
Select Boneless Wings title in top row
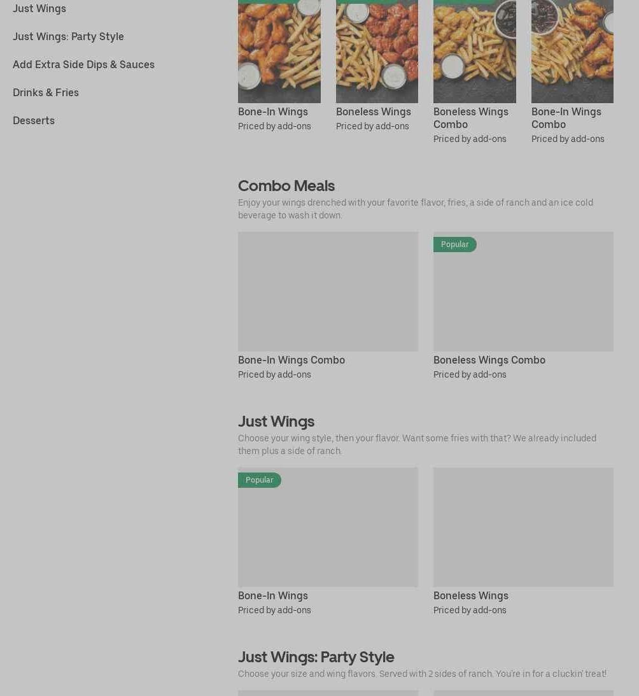[373, 112]
